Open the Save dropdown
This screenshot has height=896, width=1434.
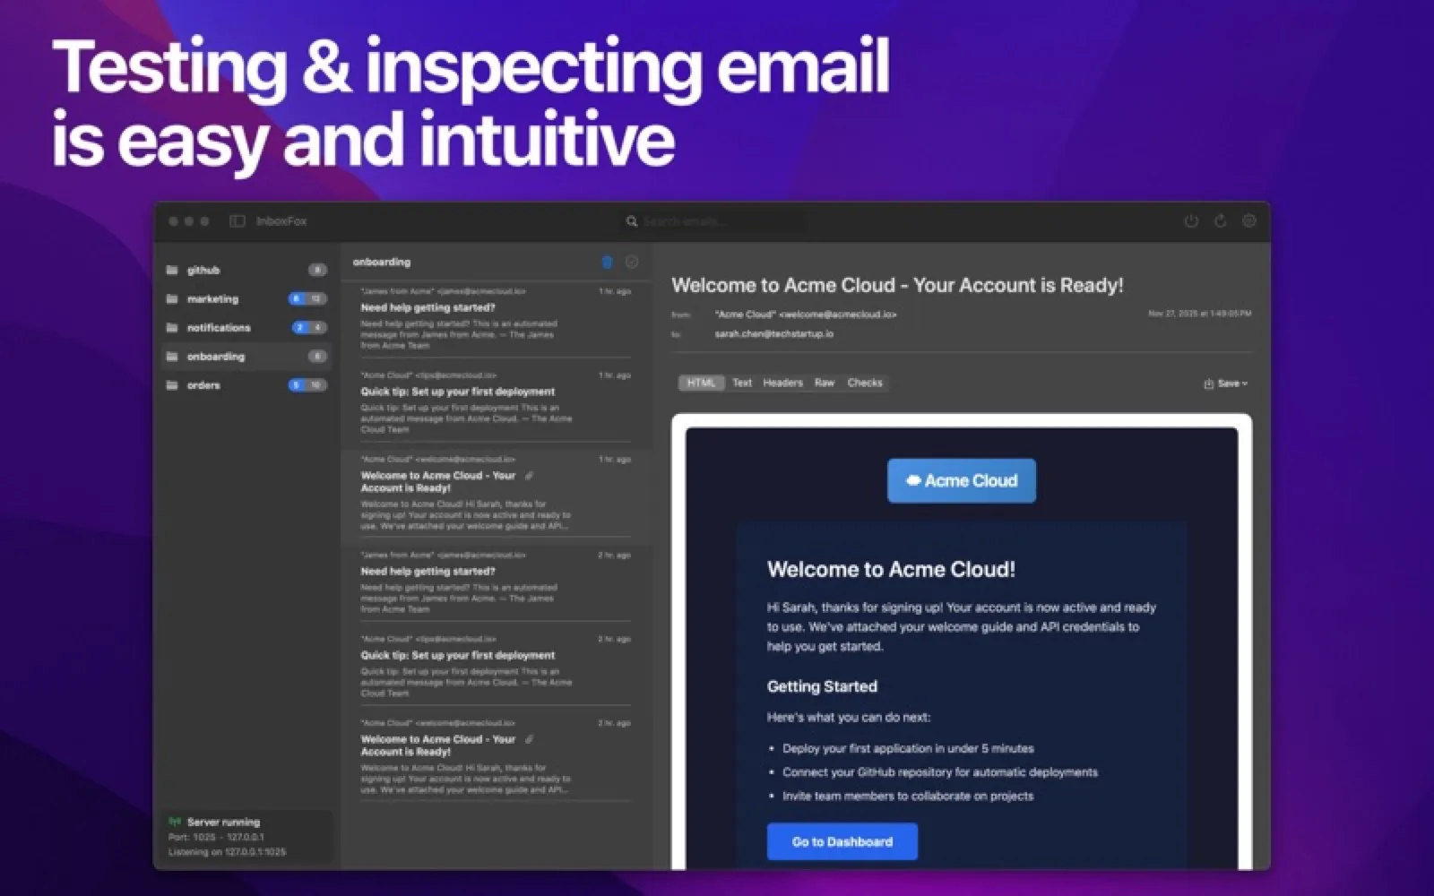pos(1225,383)
